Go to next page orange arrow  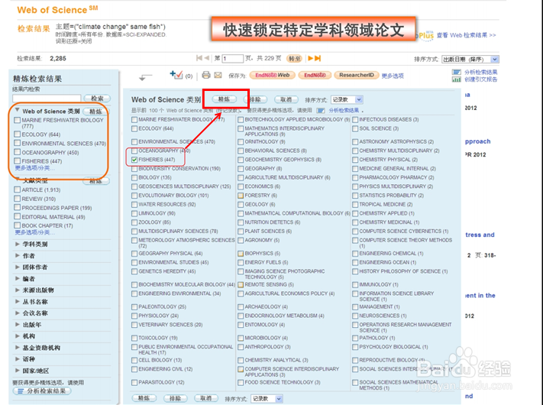tap(311, 58)
